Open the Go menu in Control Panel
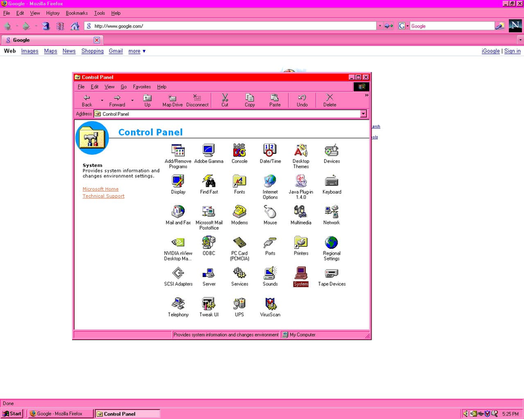This screenshot has height=419, width=524. coord(124,87)
